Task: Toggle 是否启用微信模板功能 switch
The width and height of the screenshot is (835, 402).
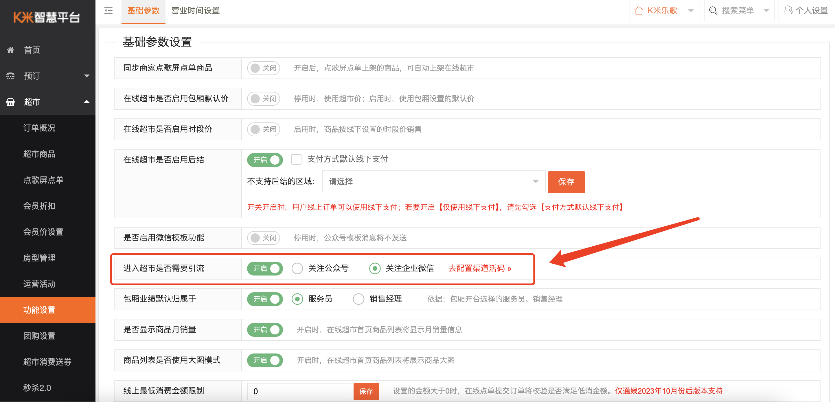Action: point(264,238)
